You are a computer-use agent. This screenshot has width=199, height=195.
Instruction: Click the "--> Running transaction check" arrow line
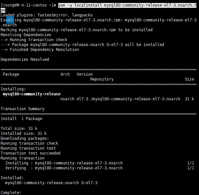point(34,40)
